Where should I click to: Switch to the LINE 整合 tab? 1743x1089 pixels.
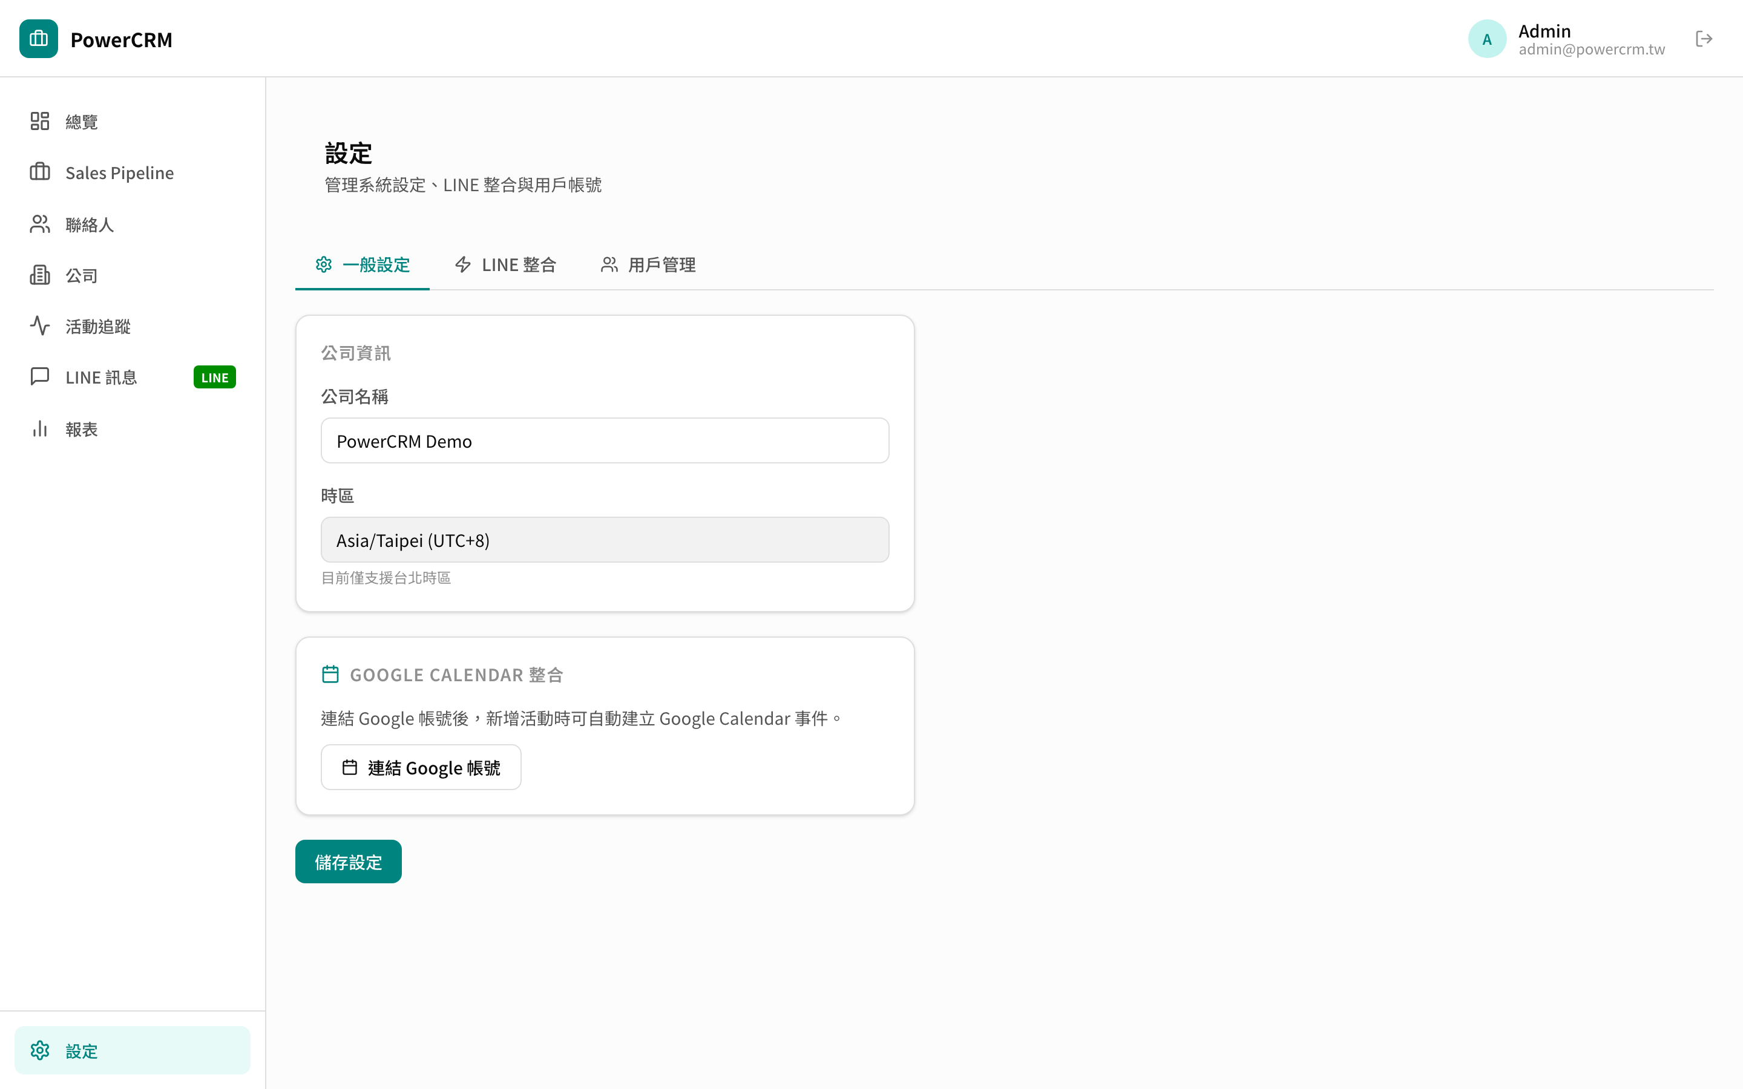pyautogui.click(x=507, y=264)
